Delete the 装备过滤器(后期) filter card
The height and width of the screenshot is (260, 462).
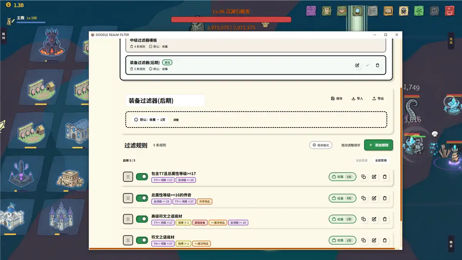pyautogui.click(x=377, y=65)
